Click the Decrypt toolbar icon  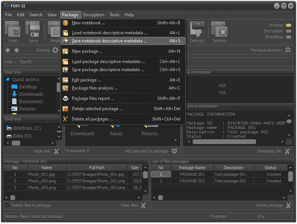pos(197,29)
